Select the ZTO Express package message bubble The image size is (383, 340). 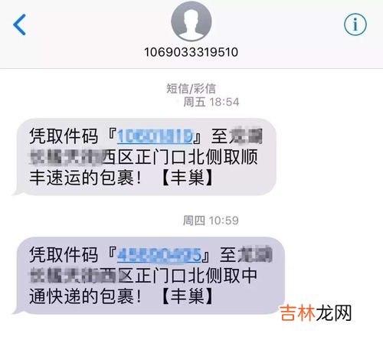[x=149, y=276]
